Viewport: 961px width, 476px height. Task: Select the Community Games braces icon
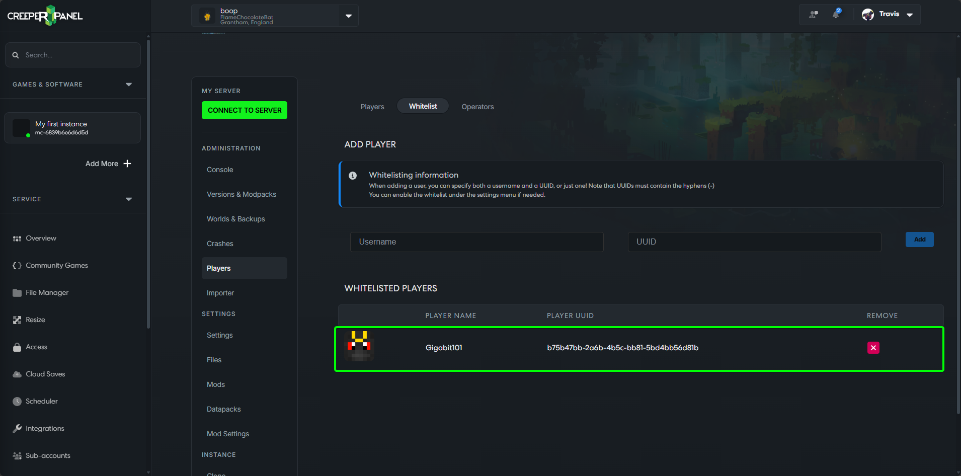[17, 265]
